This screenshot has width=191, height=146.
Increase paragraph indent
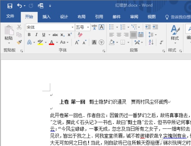pyautogui.click(x=155, y=27)
